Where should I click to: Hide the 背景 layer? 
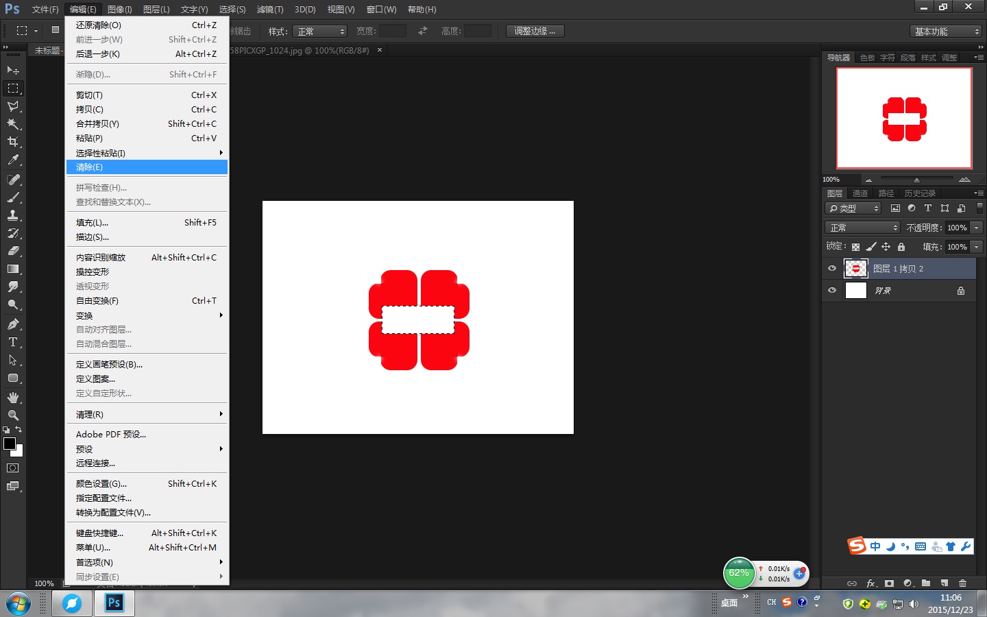coord(832,290)
